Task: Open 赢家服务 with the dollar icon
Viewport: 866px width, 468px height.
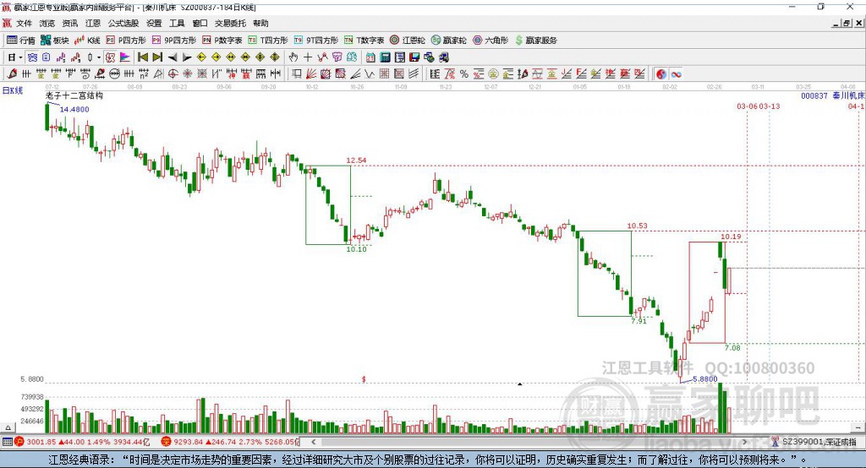Action: 535,41
